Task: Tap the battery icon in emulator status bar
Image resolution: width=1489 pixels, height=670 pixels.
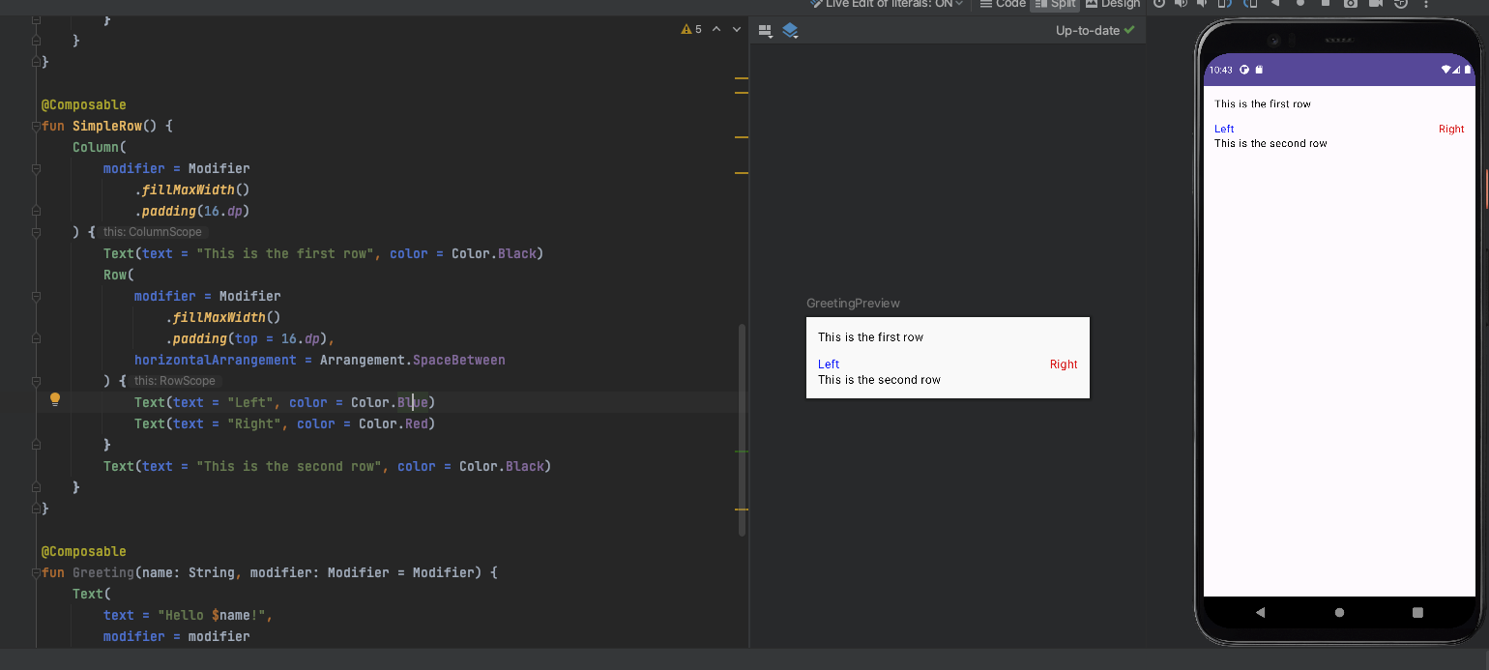Action: 1467,70
